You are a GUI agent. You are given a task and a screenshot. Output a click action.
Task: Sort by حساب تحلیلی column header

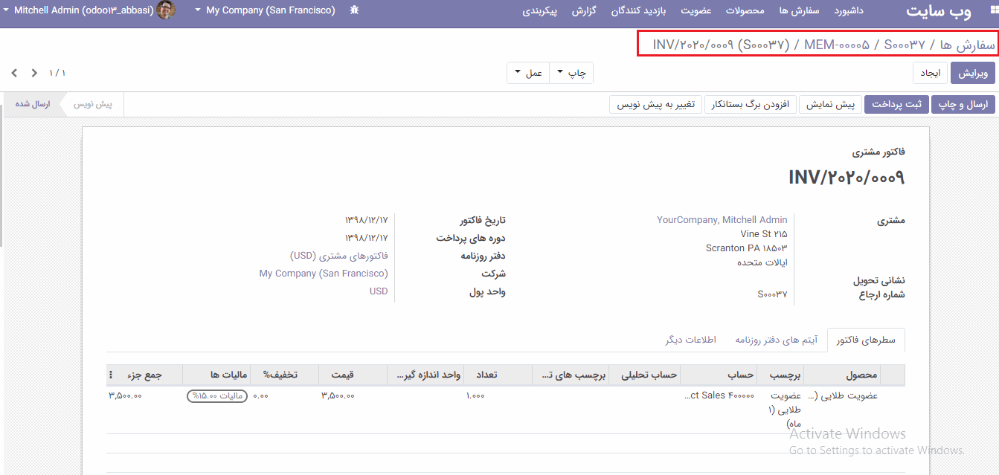pos(645,375)
